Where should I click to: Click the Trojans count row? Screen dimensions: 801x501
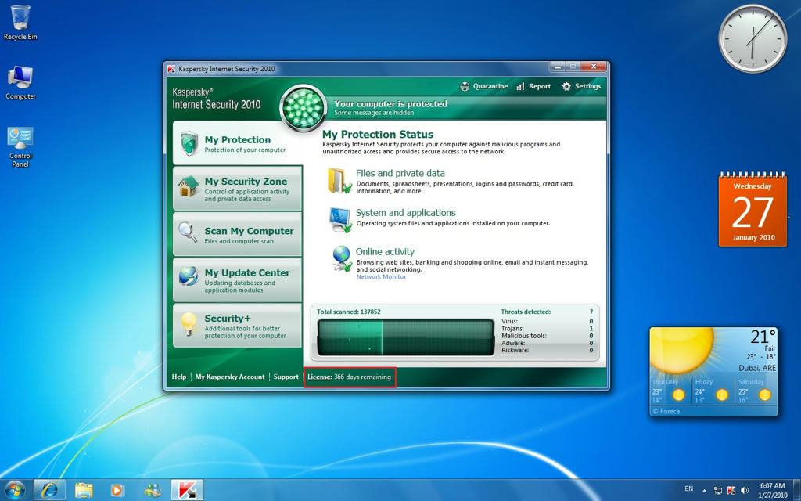[x=547, y=329]
